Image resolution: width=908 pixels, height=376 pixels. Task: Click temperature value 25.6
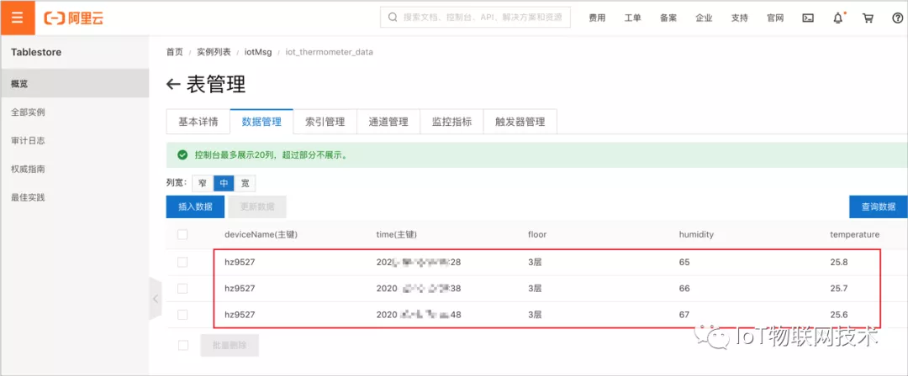(x=838, y=315)
